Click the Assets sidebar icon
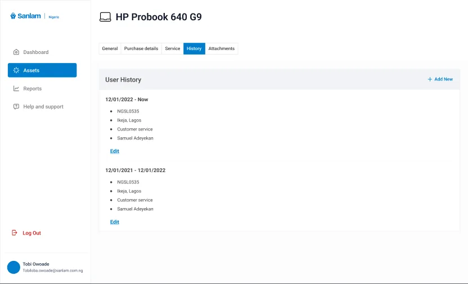This screenshot has width=468, height=284. [x=16, y=70]
